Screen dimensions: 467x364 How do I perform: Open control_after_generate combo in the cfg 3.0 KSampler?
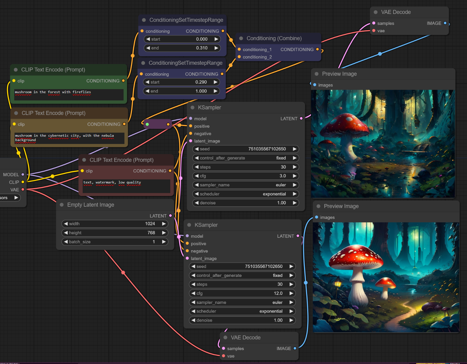click(x=245, y=158)
